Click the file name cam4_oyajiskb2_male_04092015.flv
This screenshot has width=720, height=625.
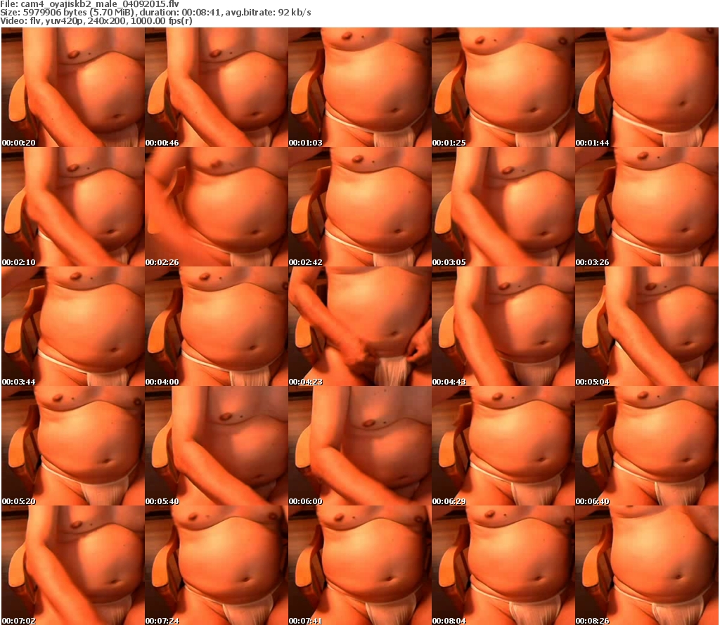(x=100, y=4)
